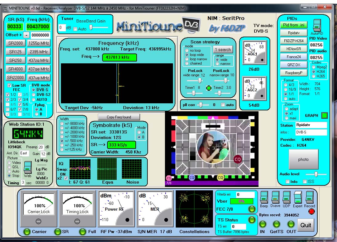Click the offset minus sign button
This screenshot has width=337, height=242.
[26, 35]
